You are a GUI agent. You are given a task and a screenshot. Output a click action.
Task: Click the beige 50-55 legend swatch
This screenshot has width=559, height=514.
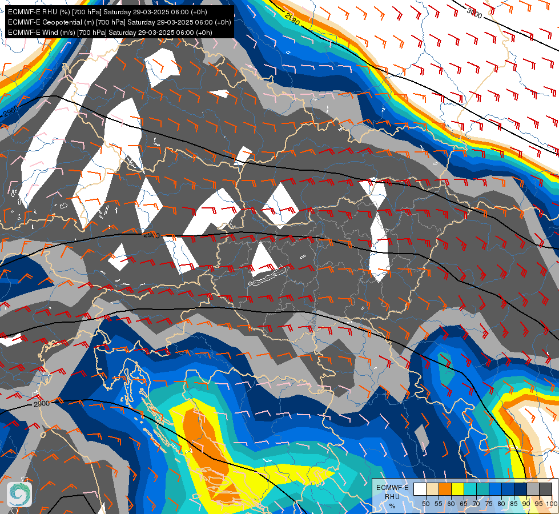point(432,489)
